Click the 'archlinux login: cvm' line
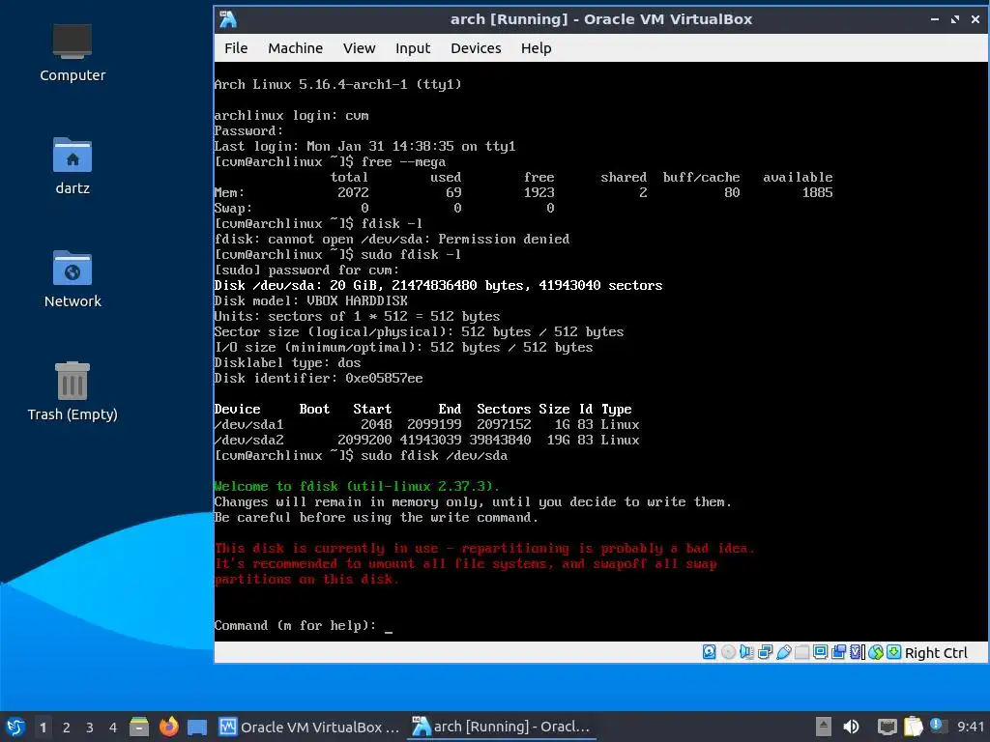This screenshot has width=990, height=742. pos(291,116)
